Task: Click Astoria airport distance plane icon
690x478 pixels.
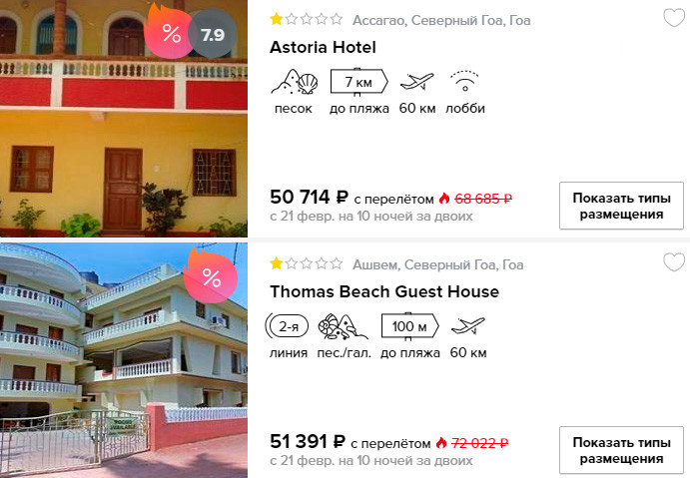Action: pyautogui.click(x=416, y=82)
